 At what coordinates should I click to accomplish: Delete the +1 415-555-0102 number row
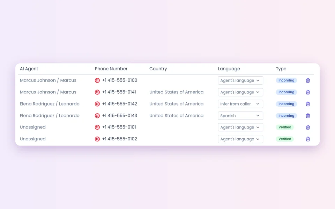(308, 139)
